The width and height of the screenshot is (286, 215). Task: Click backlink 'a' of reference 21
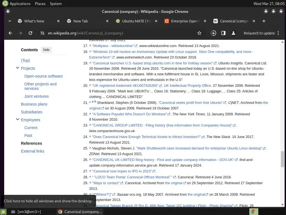point(93,102)
